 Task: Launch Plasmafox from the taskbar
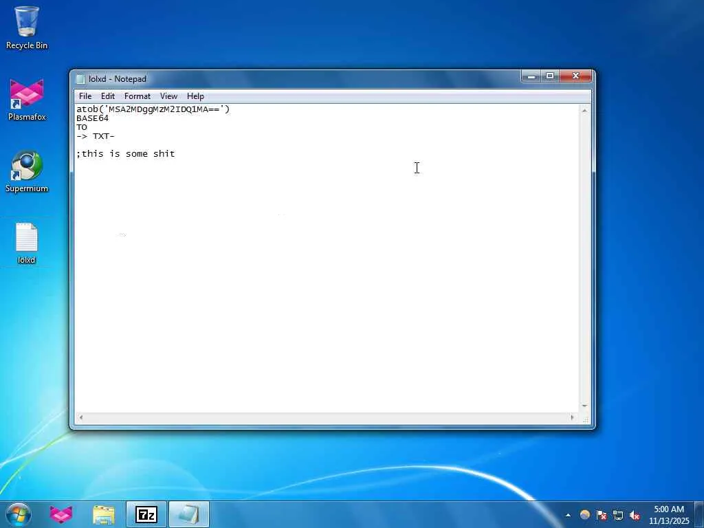(60, 514)
